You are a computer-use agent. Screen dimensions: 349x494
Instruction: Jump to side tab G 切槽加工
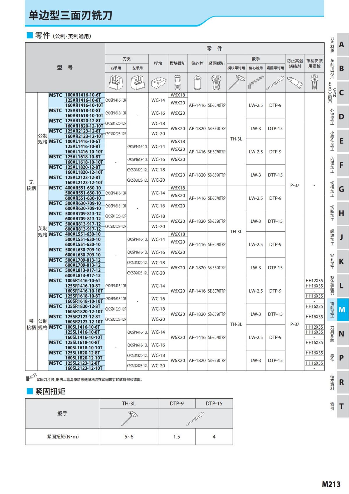tap(338, 189)
